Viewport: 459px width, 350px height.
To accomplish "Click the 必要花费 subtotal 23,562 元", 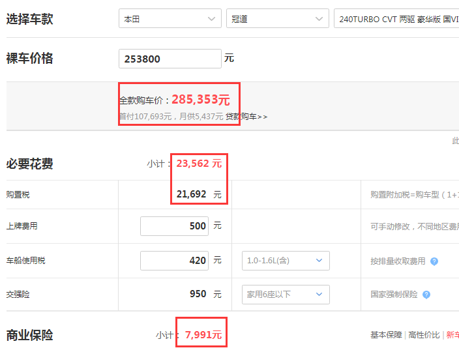I will (x=199, y=164).
